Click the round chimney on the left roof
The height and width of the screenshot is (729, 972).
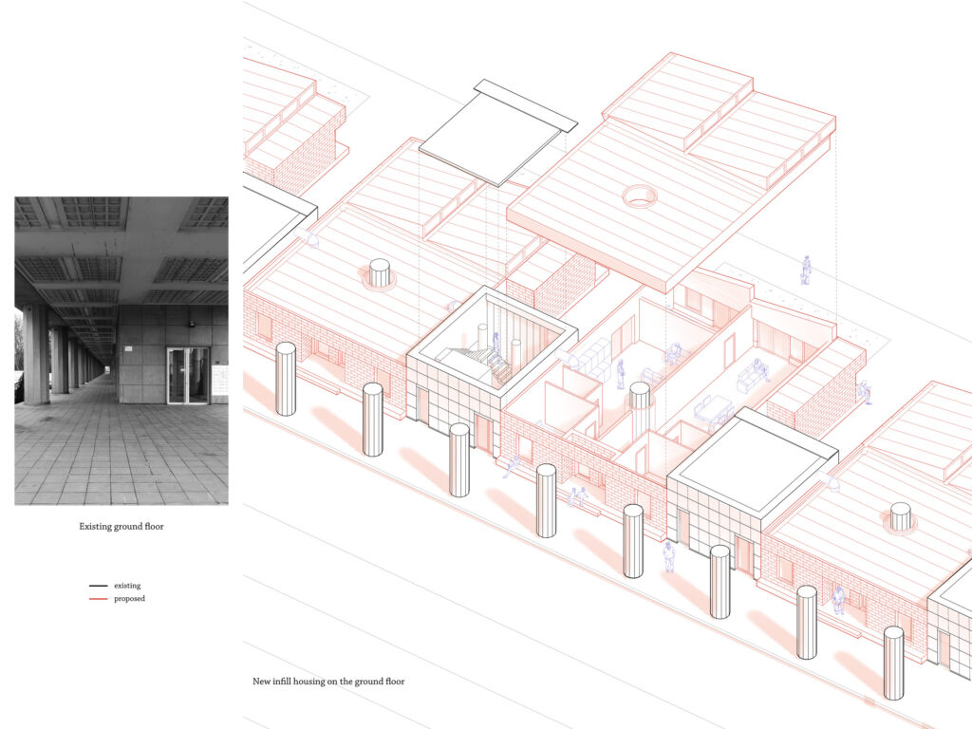click(379, 272)
